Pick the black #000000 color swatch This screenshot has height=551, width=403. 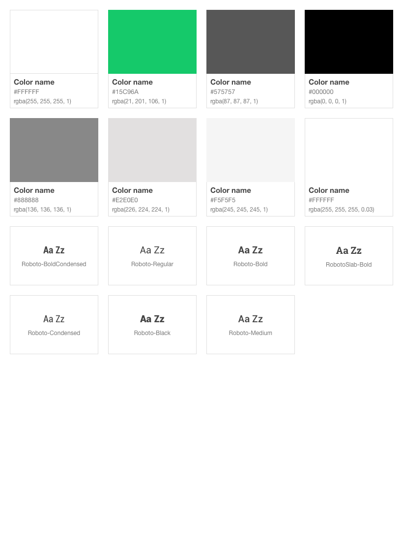[349, 42]
